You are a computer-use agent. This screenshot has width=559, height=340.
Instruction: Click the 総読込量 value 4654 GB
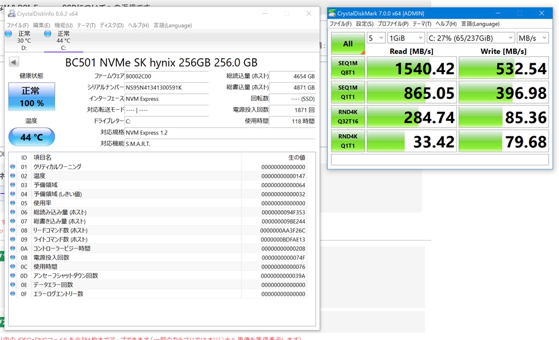[293, 76]
